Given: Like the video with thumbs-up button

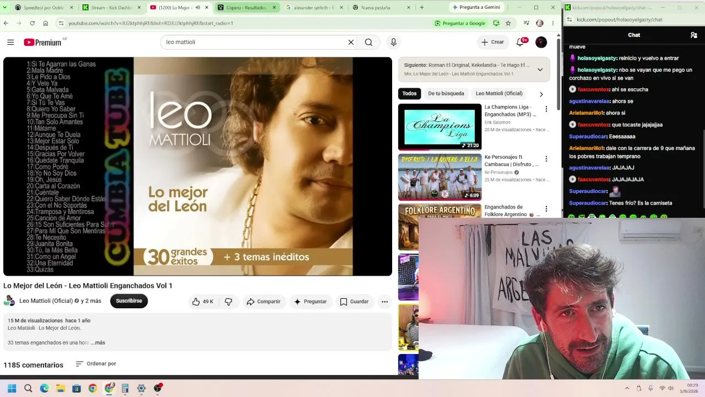Looking at the screenshot, I should tap(202, 302).
